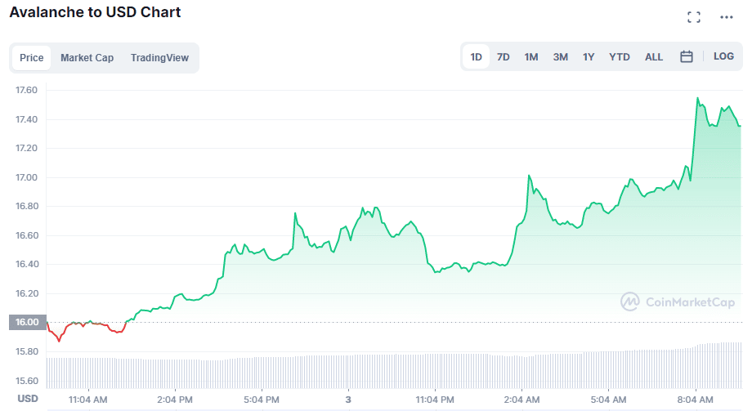Select the YTD time range
752x411 pixels.
click(620, 57)
